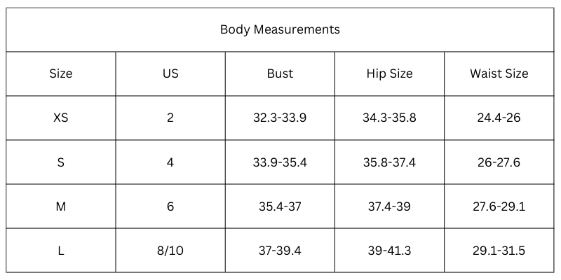Click the Hip Size column header
The image size is (561, 280).
(389, 73)
